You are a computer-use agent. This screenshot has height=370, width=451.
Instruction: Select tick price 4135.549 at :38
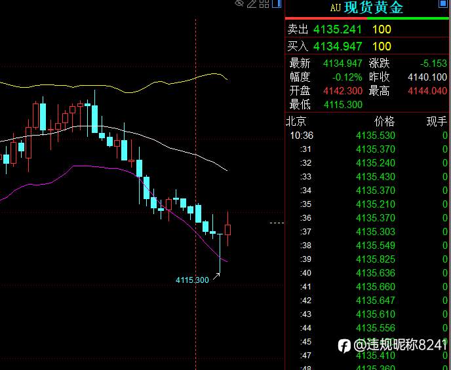click(x=376, y=246)
